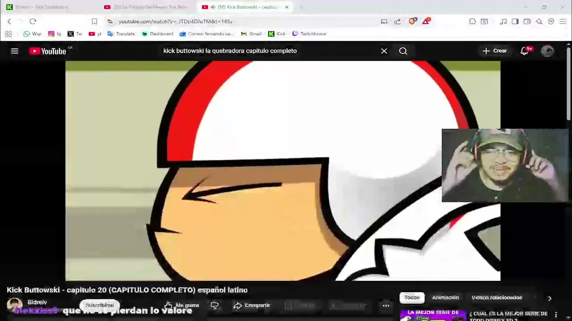Open the Kick bookmark

(x=277, y=34)
